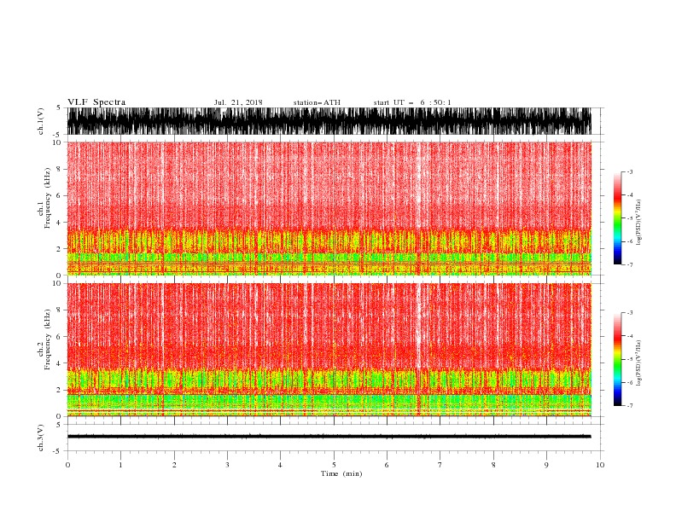Screen dimensions: 676x522
Task: Click the "station=ATH" header label
Action: point(317,102)
